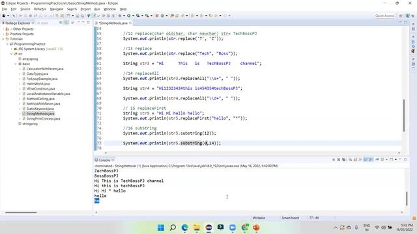
Task: Open the File menu
Action: tap(5, 9)
